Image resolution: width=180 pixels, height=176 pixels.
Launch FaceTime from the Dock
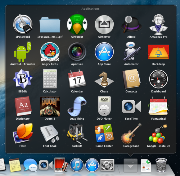[46, 165]
